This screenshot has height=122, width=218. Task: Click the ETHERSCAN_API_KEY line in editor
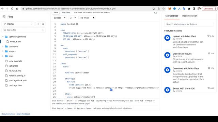coord(90,36)
